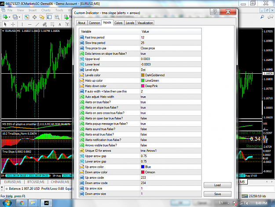Click the chart tabs scroll-right arrow
The height and width of the screenshot is (207, 275).
(x=272, y=181)
